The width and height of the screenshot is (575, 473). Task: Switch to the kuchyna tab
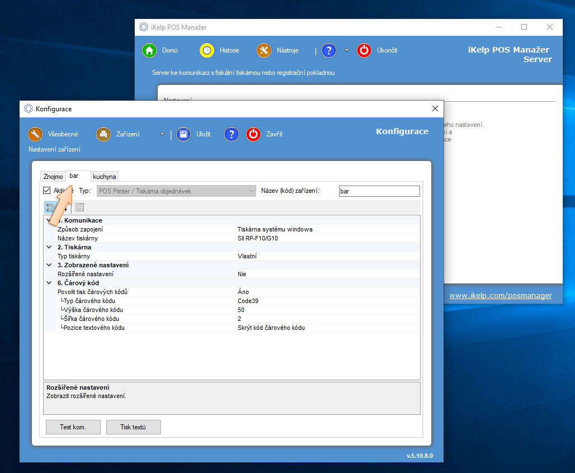point(105,177)
